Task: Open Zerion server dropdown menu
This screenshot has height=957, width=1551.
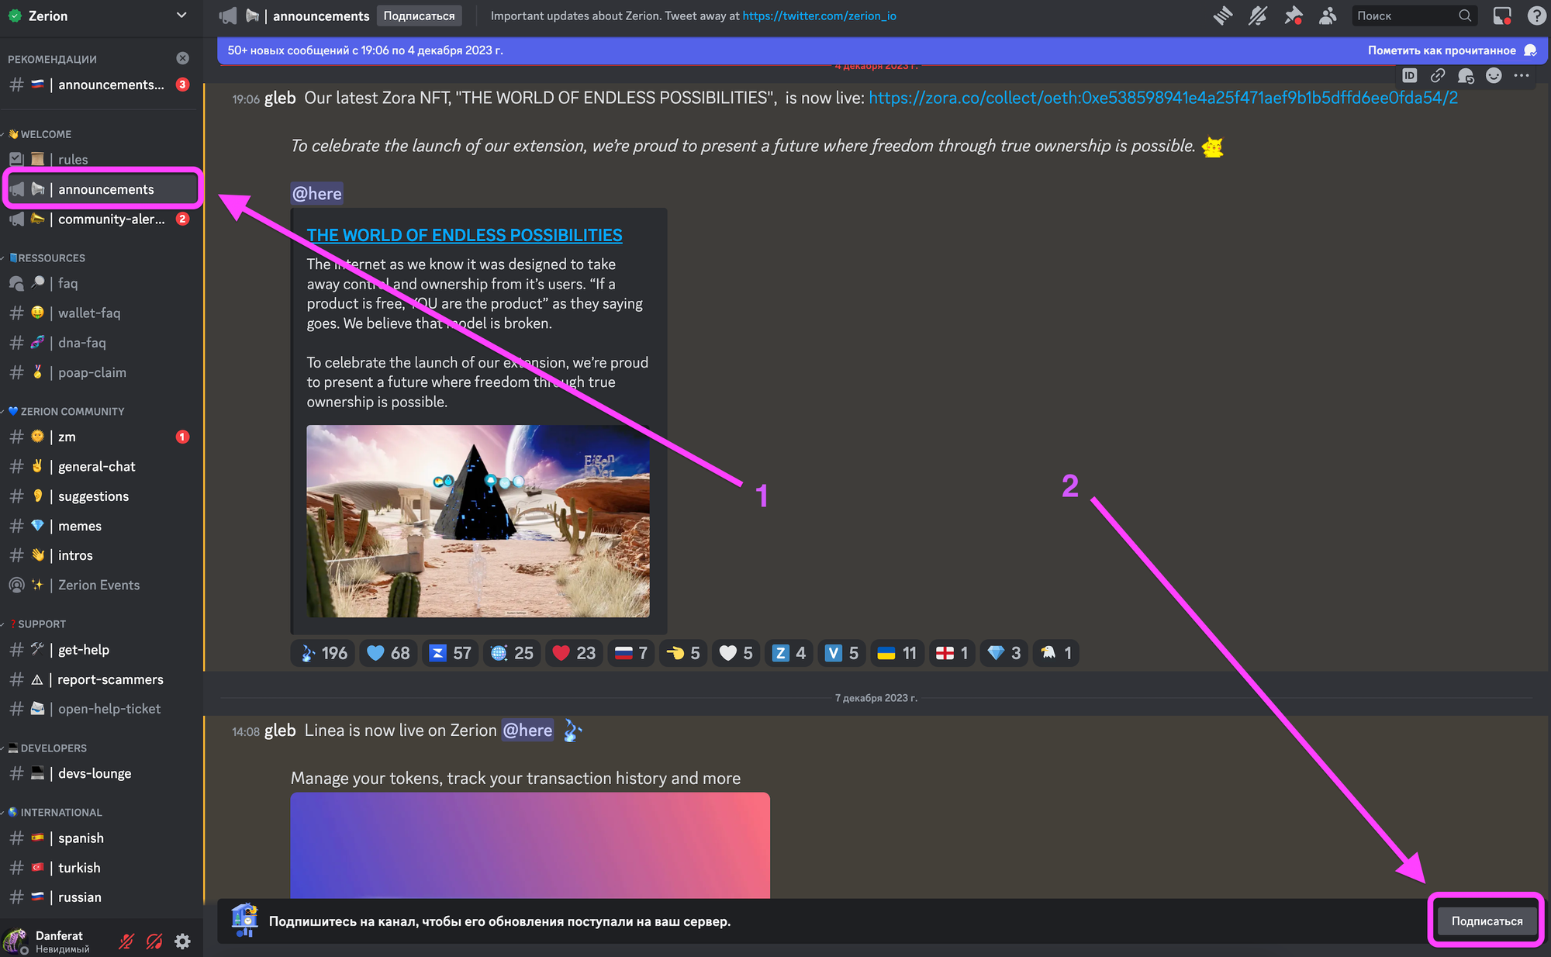Action: click(x=181, y=16)
